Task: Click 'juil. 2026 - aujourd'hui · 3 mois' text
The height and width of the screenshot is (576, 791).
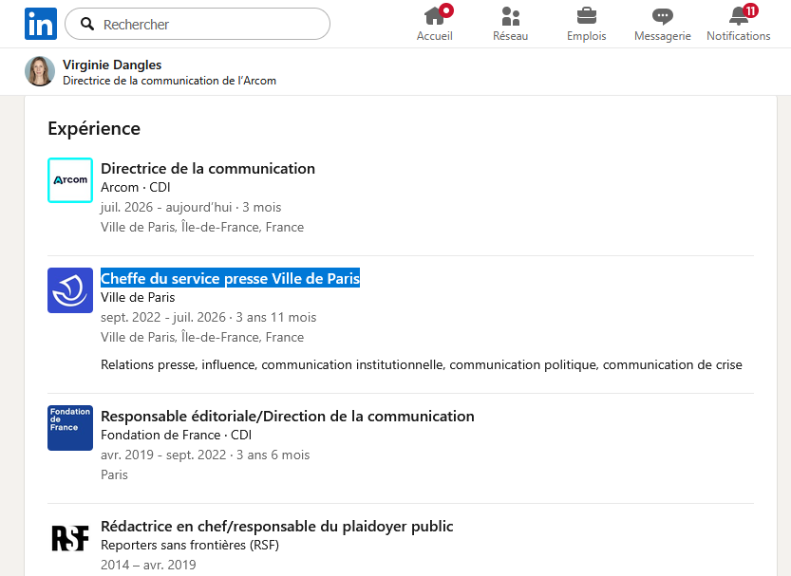Action: [191, 207]
